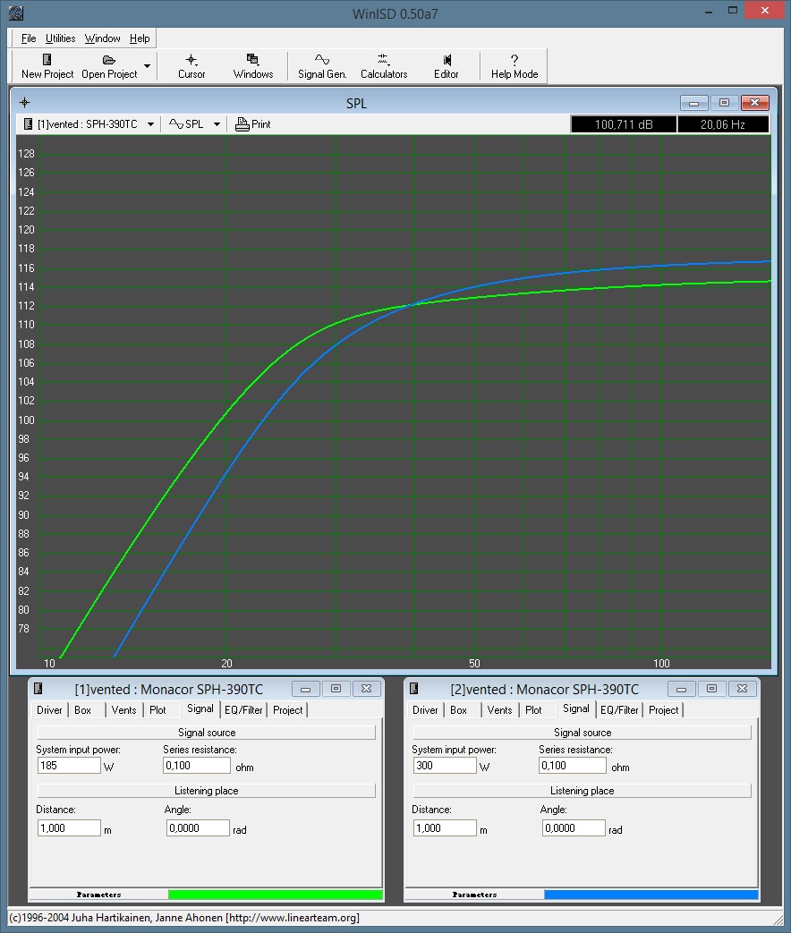The image size is (791, 933).
Task: Activate the Cursor tool icon
Action: pyautogui.click(x=191, y=60)
